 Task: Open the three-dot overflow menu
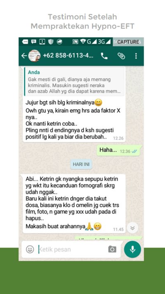click(x=136, y=56)
